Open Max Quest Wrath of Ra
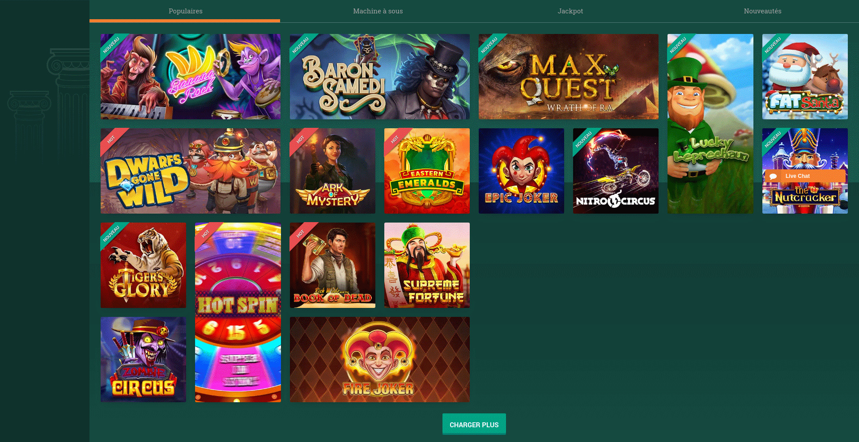The width and height of the screenshot is (859, 442). [x=569, y=76]
